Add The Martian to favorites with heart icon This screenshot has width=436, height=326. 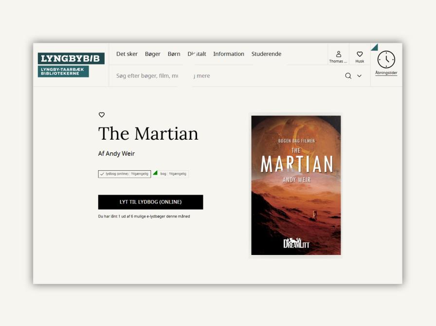click(x=102, y=115)
